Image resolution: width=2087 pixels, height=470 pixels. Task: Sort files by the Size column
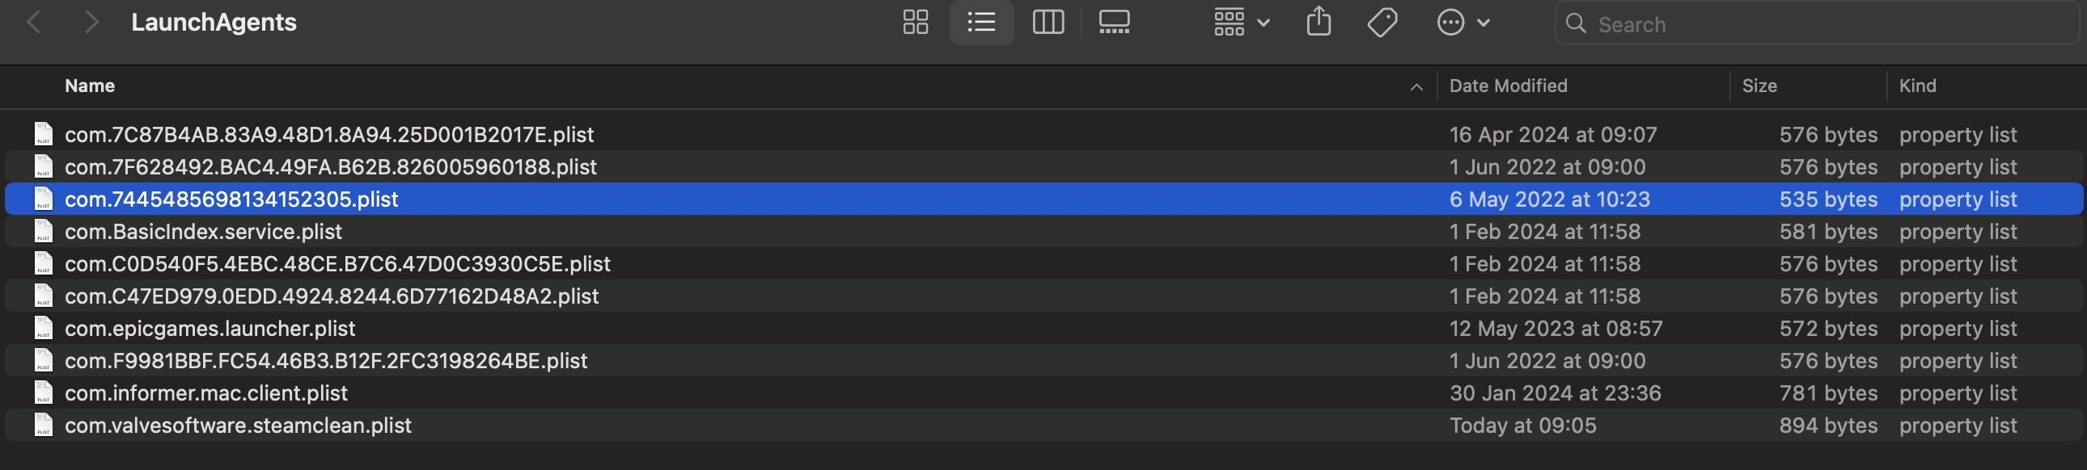[1760, 85]
